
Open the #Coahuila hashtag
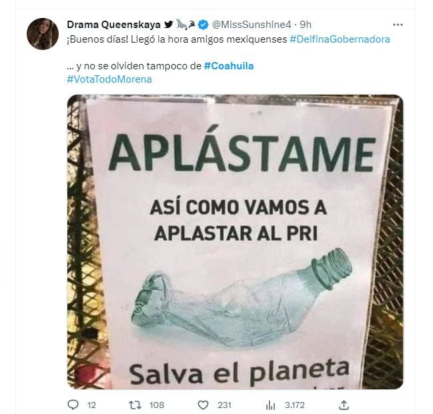[229, 66]
